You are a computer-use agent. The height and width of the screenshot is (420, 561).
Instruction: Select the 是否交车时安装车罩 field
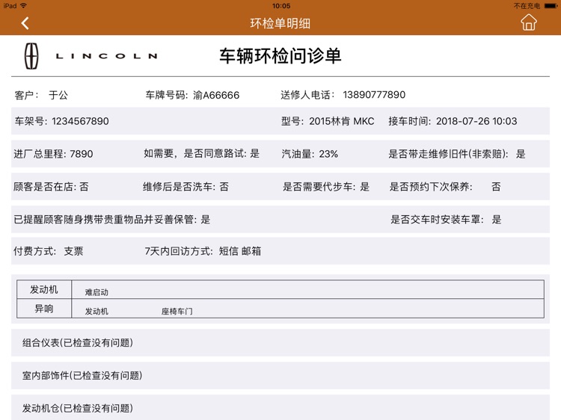coord(446,220)
